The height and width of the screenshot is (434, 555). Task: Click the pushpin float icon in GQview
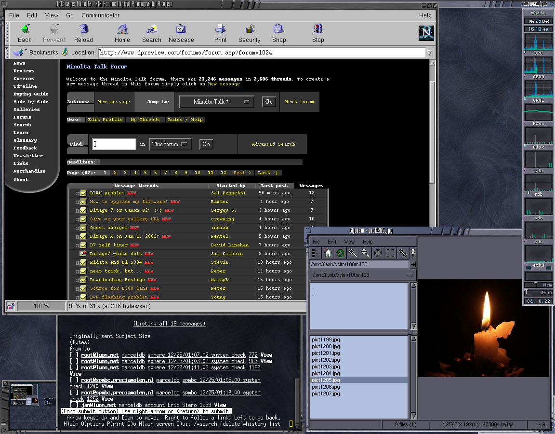(413, 253)
